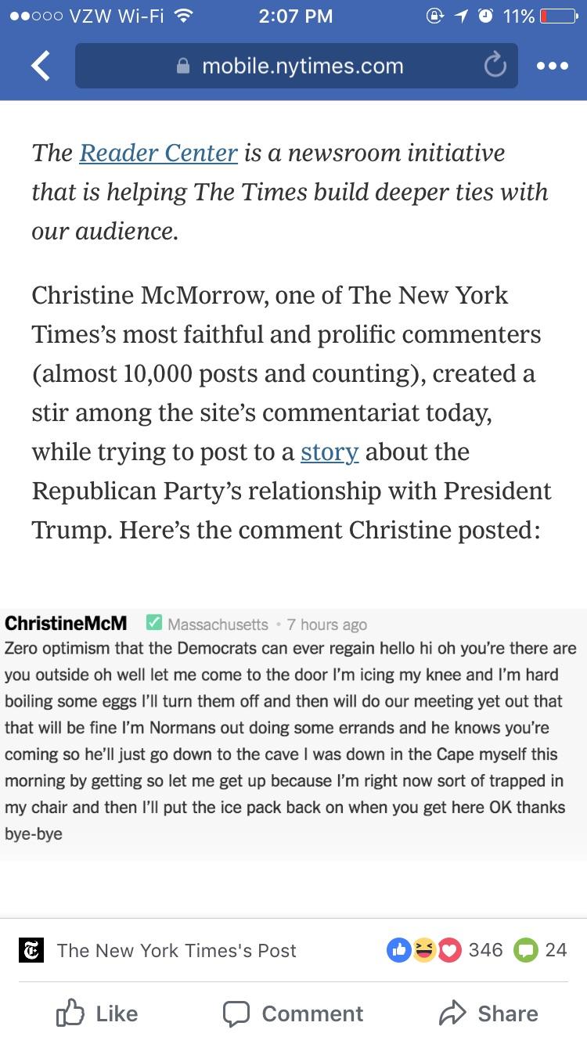Tap the padlock icon in the URL bar
Screen dimensions: 587x1044
coord(182,66)
